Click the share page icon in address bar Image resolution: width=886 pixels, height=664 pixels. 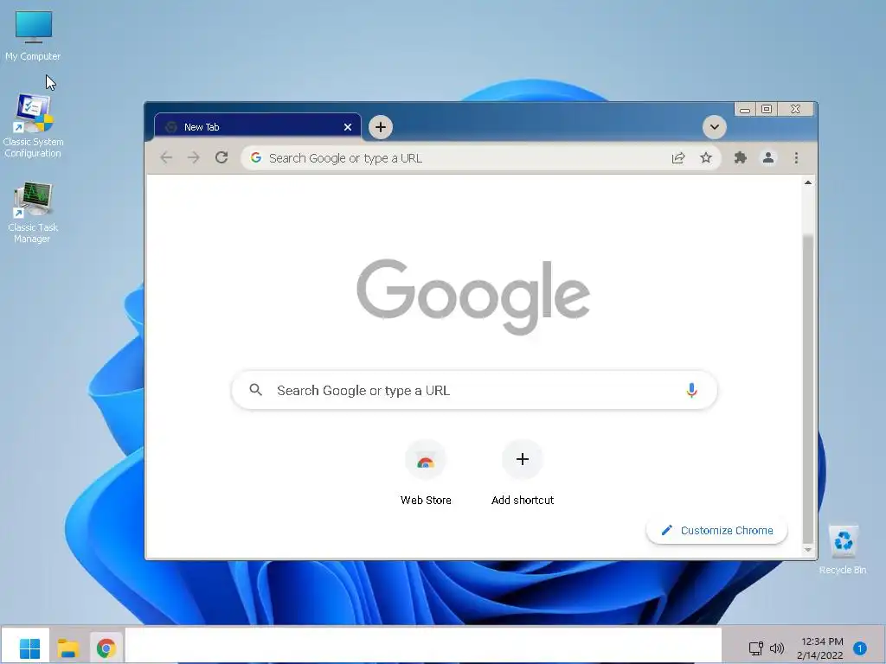678,158
